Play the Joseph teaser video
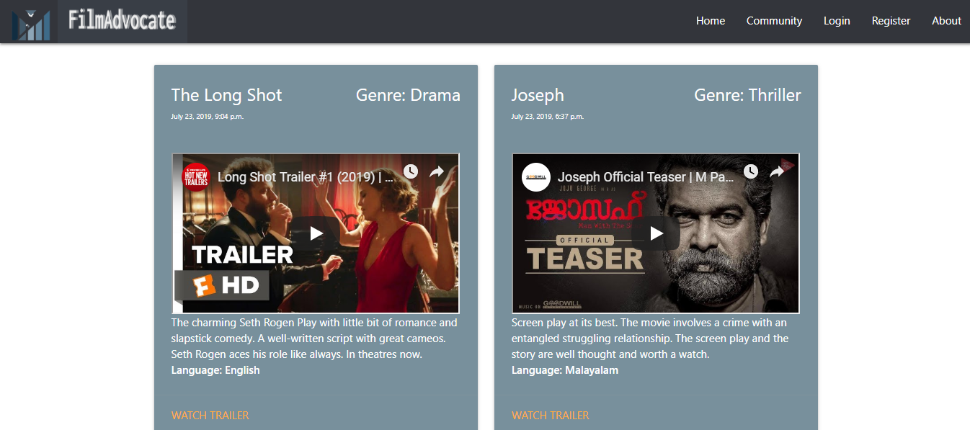The width and height of the screenshot is (970, 430). coord(656,233)
